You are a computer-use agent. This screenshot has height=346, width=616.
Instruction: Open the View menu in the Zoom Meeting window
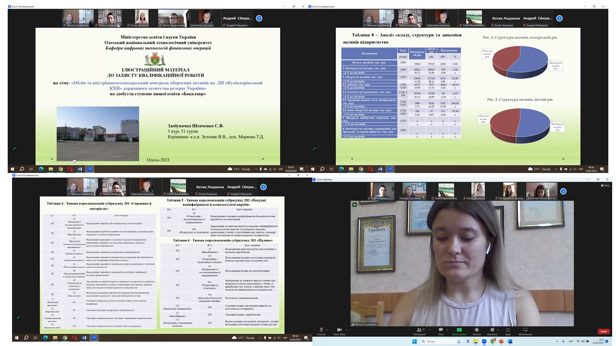[x=606, y=185]
